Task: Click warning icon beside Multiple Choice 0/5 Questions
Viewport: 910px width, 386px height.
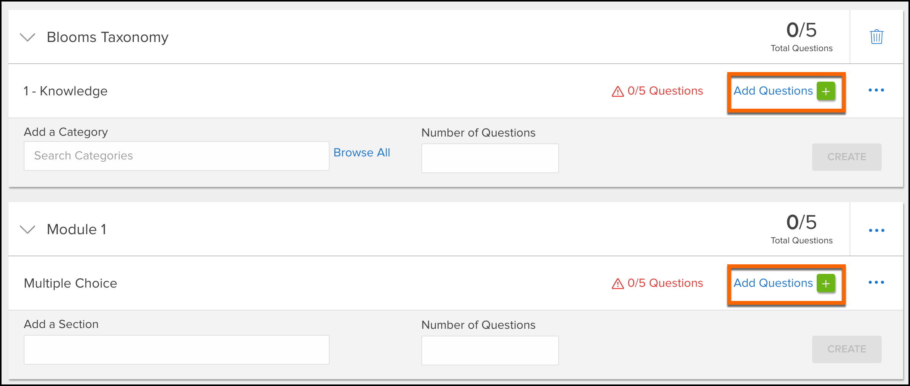Action: (617, 284)
